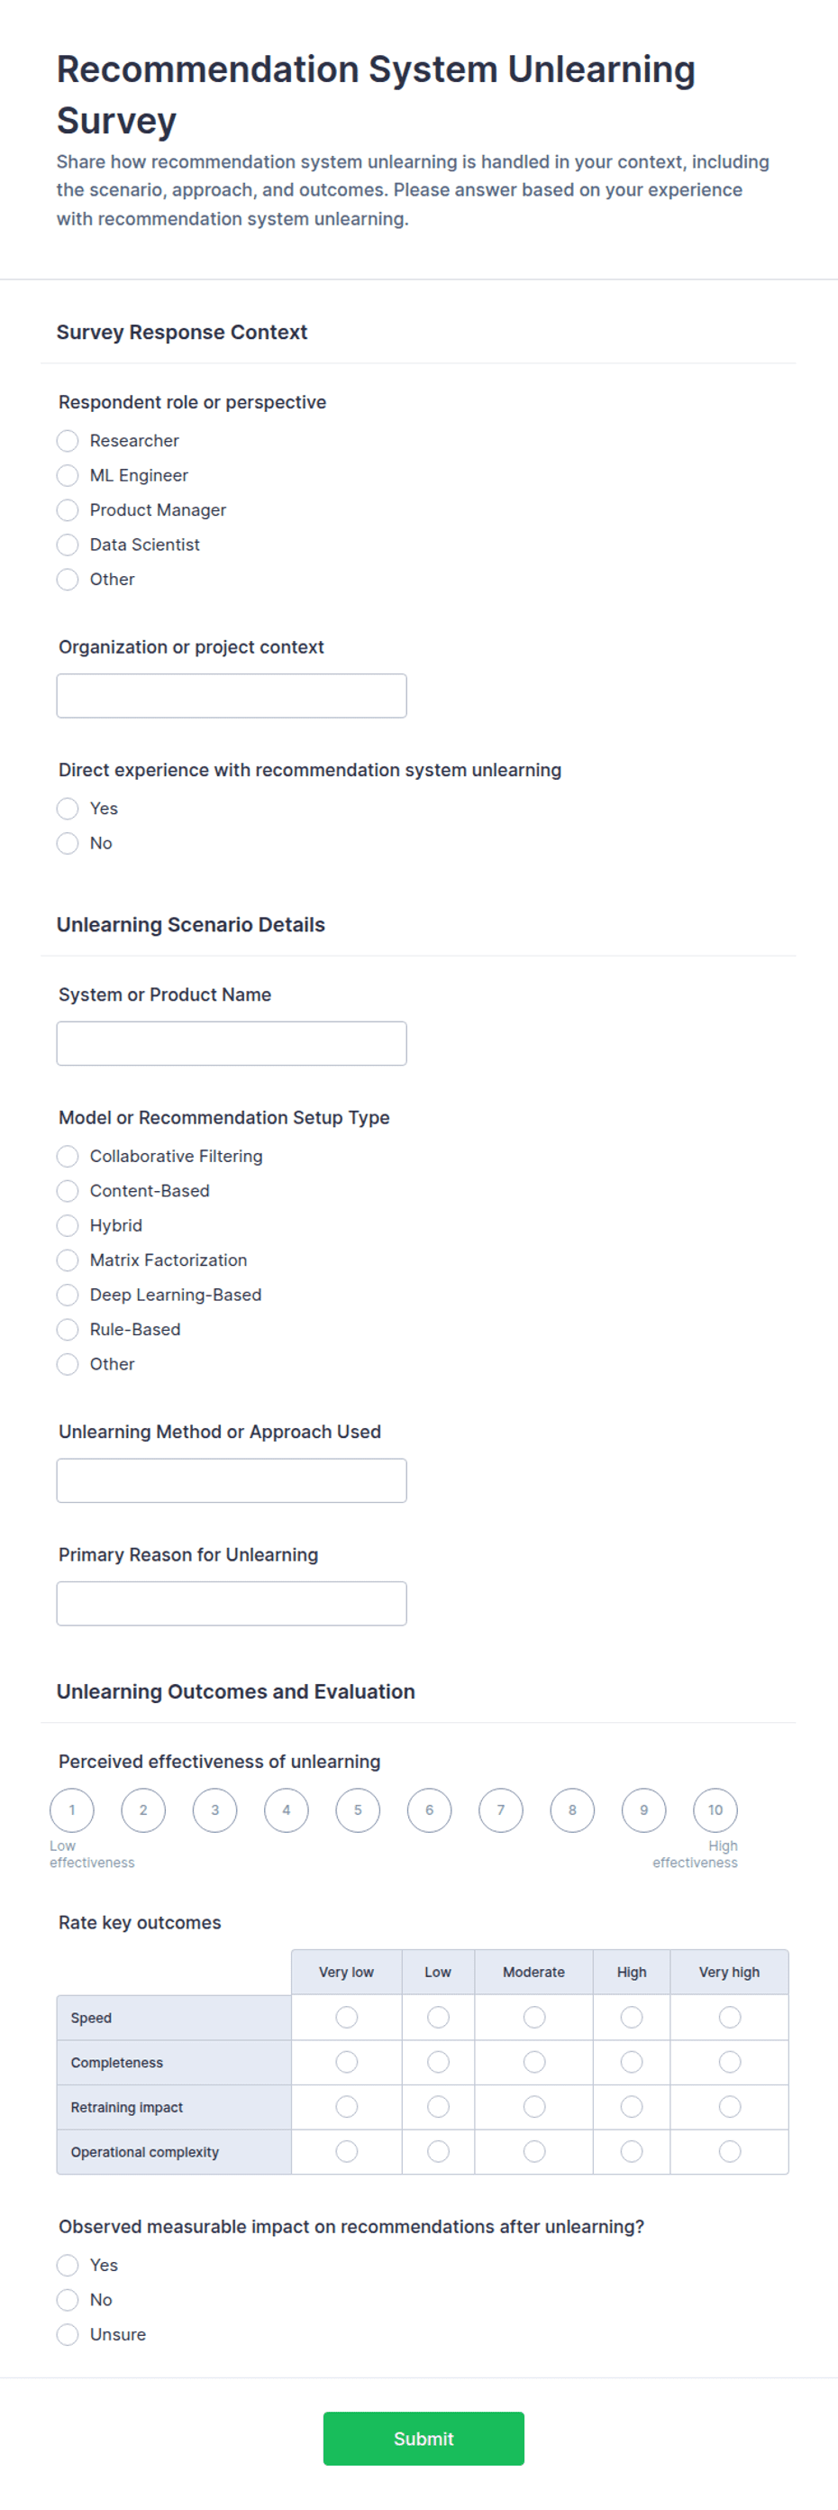Select the Hybrid model option

(x=68, y=1226)
